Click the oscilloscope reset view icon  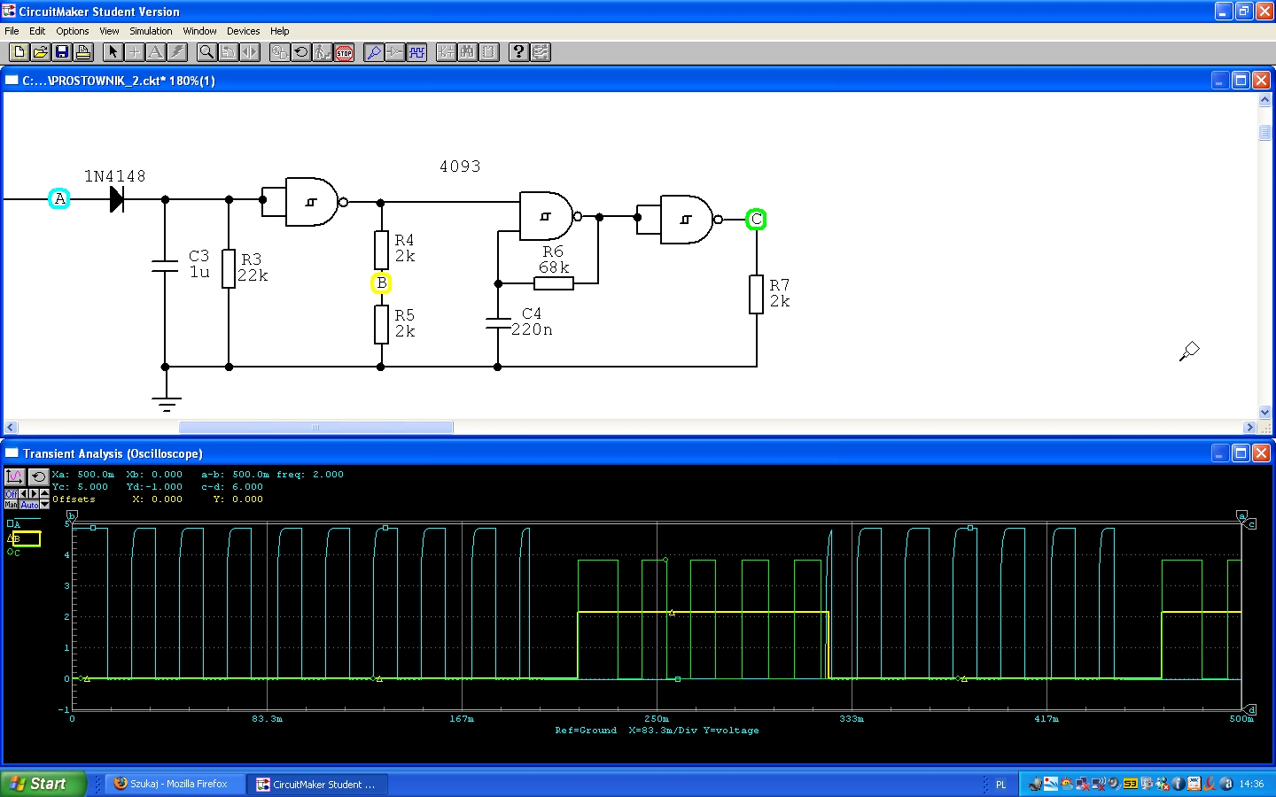click(38, 476)
